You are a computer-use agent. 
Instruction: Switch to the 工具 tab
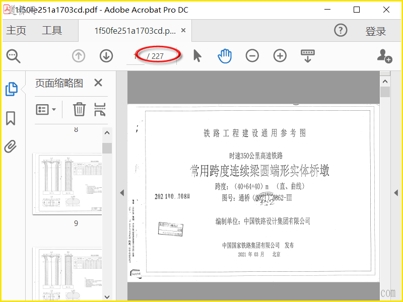52,30
